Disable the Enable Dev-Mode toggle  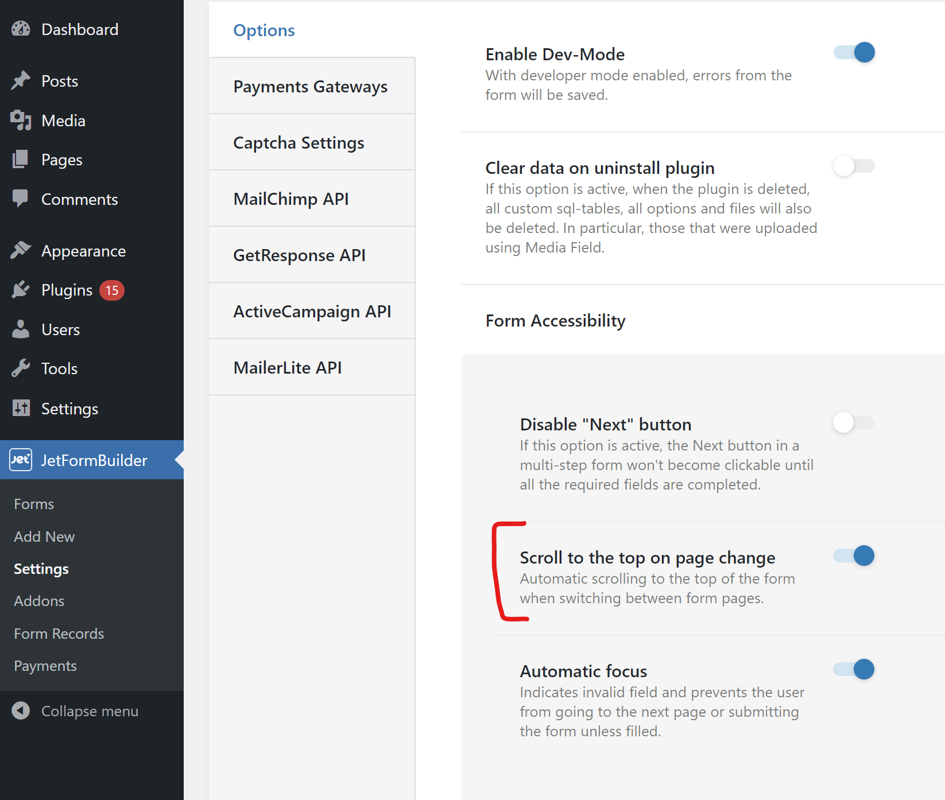tap(854, 52)
